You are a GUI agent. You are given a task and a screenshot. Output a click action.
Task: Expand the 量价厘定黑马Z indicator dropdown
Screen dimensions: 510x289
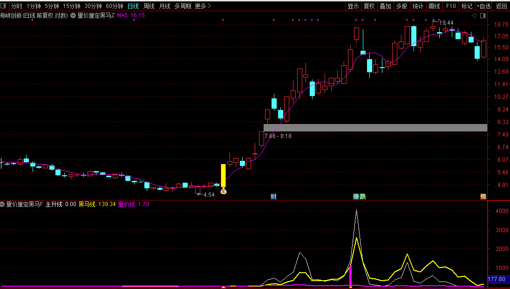(x=73, y=15)
